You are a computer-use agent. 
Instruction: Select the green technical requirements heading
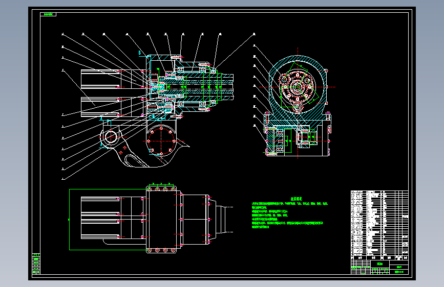pyautogui.click(x=296, y=199)
